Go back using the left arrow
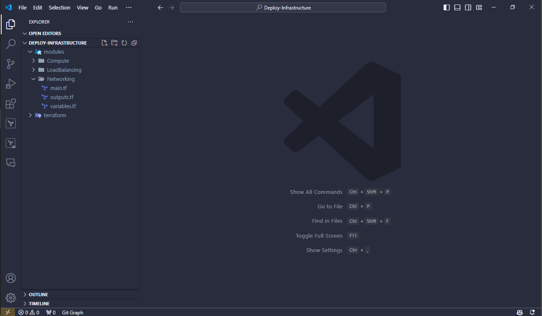 (161, 7)
